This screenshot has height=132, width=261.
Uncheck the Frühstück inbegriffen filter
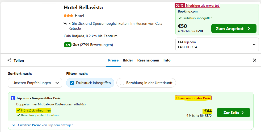[72, 83]
